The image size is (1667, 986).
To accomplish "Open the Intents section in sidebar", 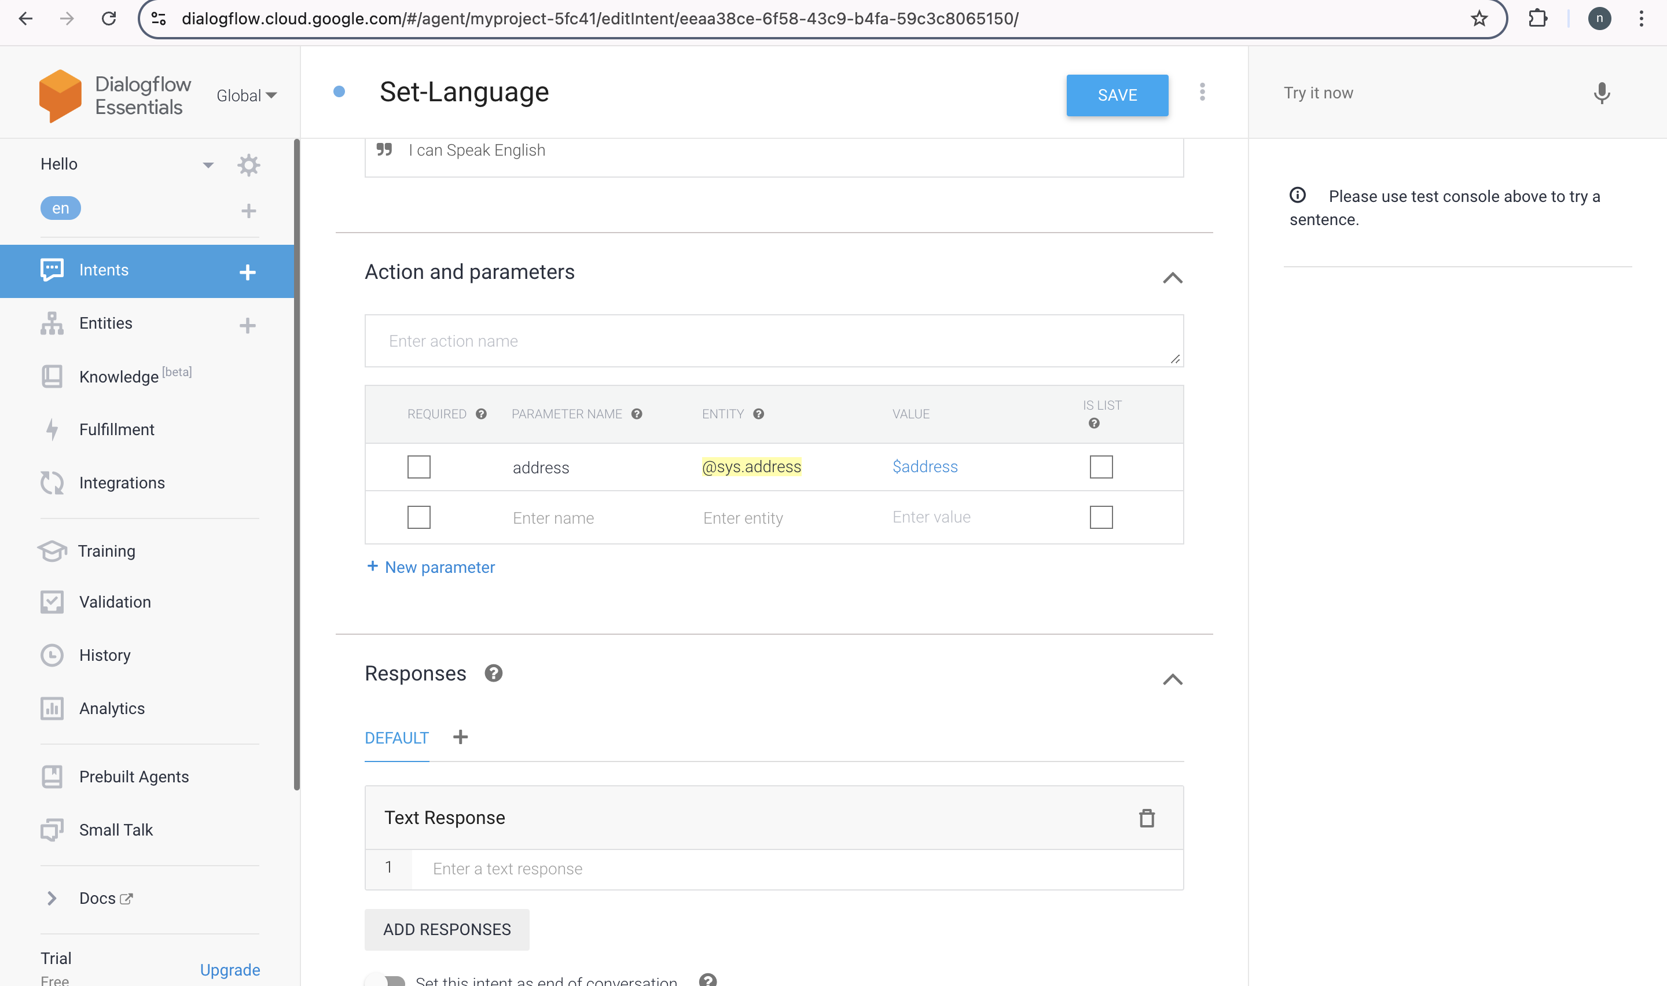I will coord(104,270).
